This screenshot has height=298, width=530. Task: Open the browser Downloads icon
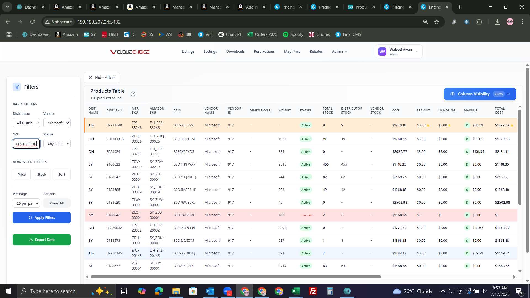[497, 22]
